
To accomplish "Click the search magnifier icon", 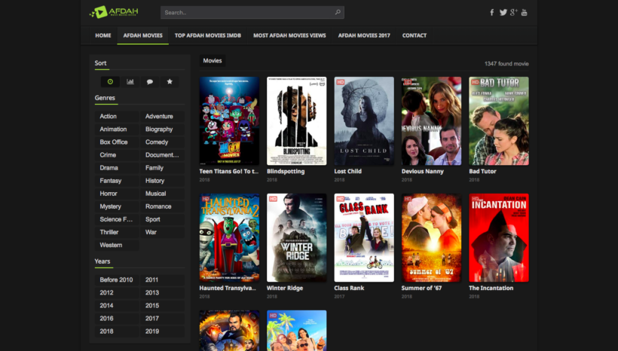I will [x=338, y=12].
